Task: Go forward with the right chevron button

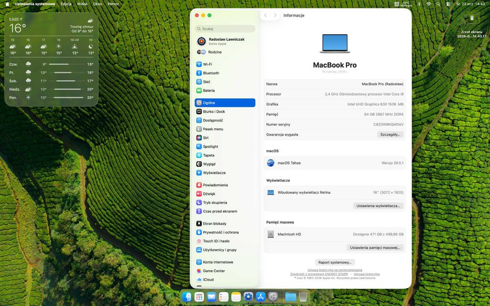Action: coord(275,15)
